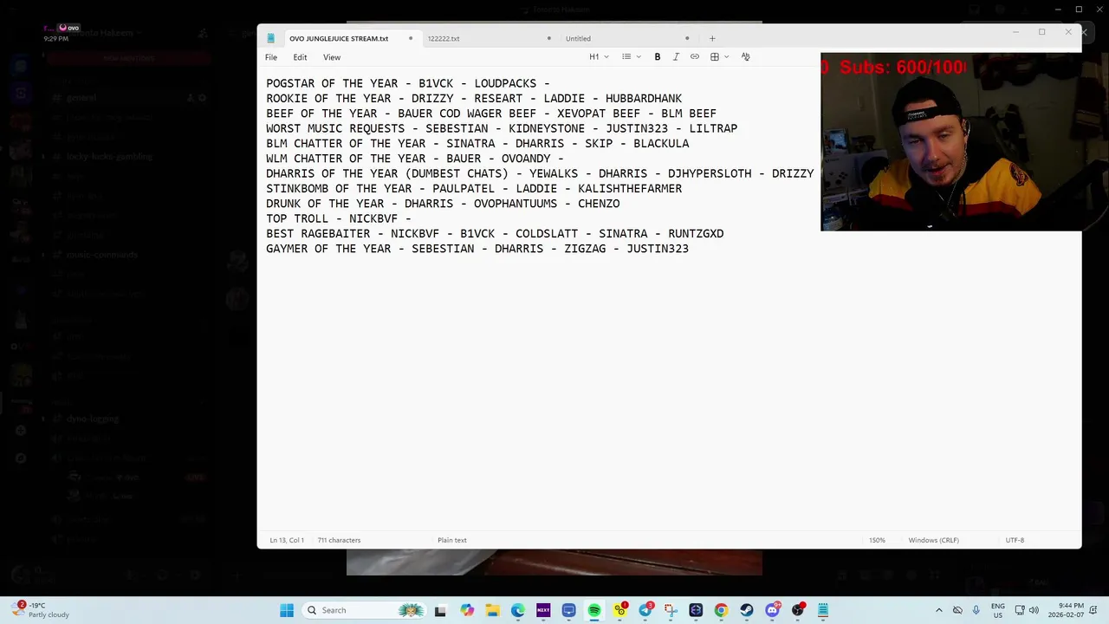
Task: Click the STINKBOMB OF THE YEAR line
Action: (474, 189)
